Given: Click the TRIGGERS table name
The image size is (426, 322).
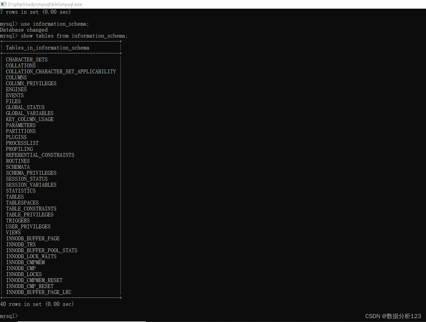Looking at the screenshot, I should coord(18,221).
